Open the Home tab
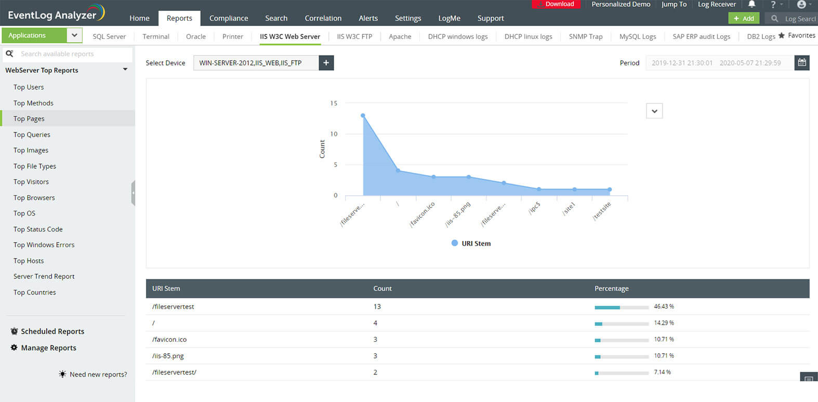 click(x=139, y=18)
